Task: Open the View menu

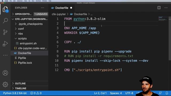Action: coord(26,1)
